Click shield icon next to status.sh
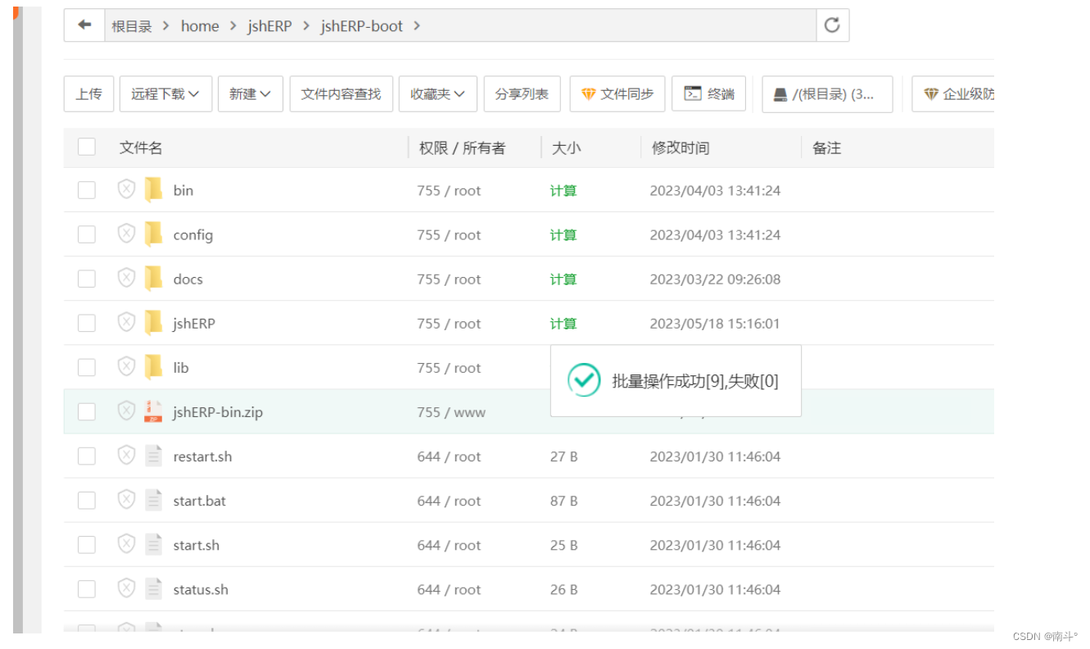Image resolution: width=1090 pixels, height=649 pixels. 126,588
